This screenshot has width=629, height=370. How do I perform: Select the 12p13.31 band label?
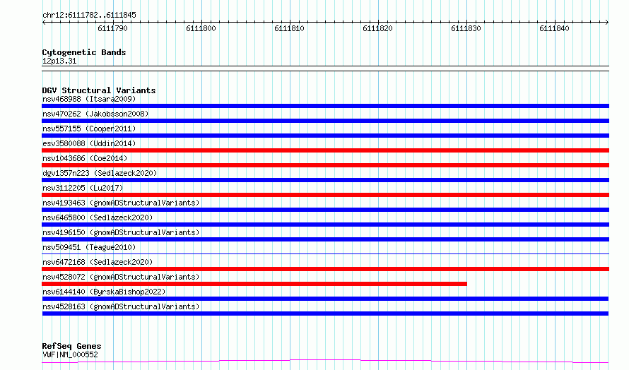59,61
